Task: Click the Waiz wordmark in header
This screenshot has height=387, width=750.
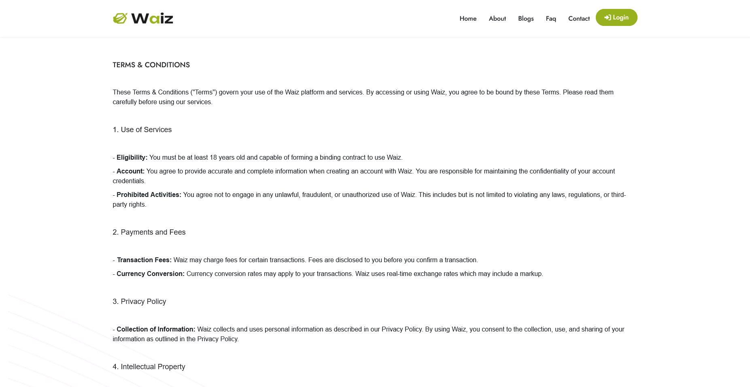Action: coord(152,18)
